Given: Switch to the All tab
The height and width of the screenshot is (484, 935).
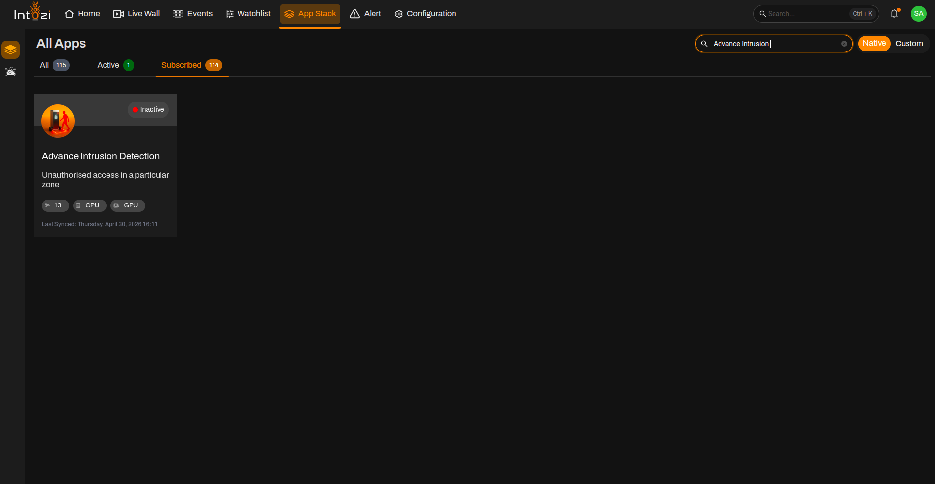Looking at the screenshot, I should coord(54,65).
